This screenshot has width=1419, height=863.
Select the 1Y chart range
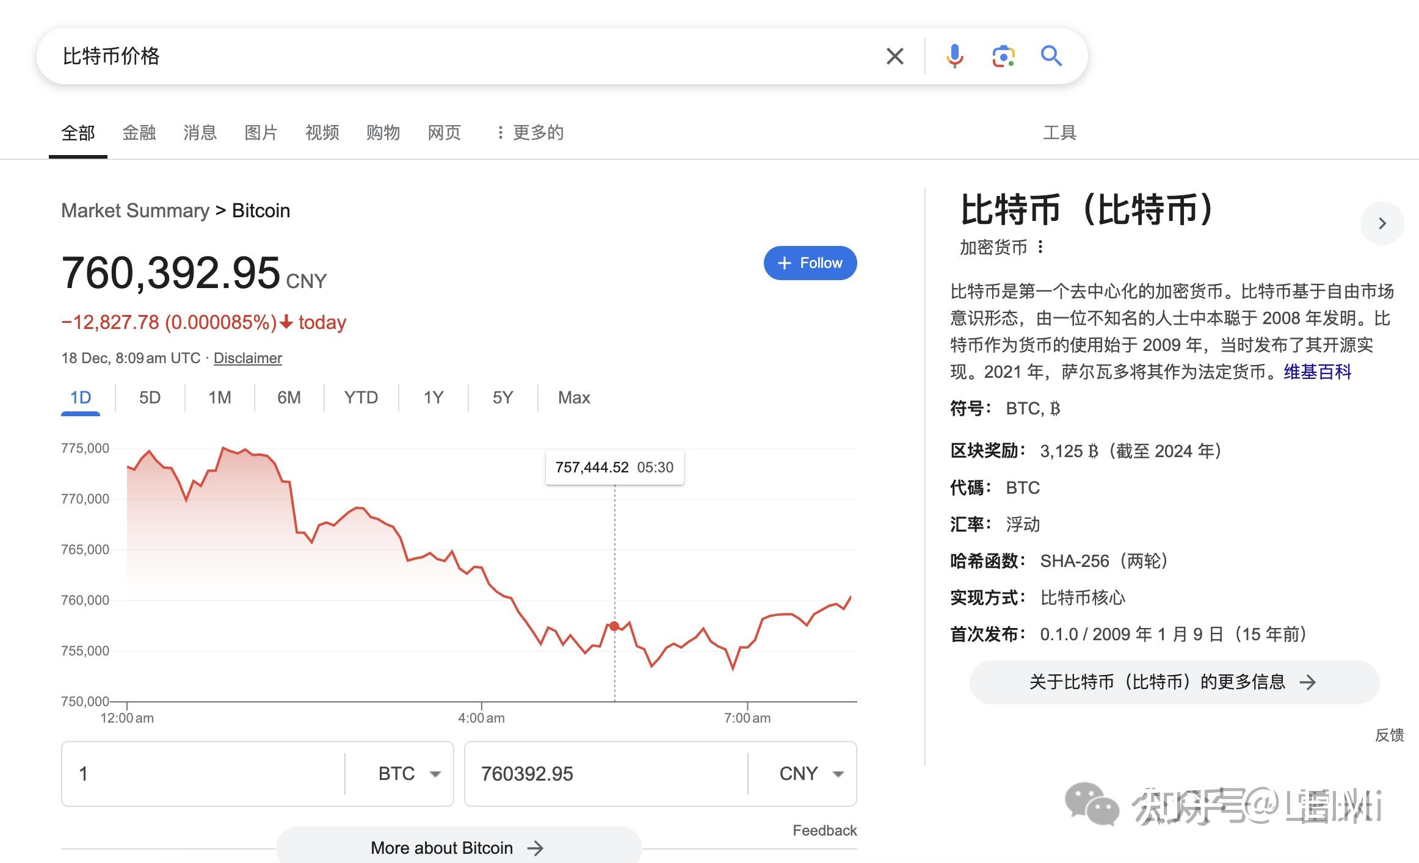pos(434,398)
